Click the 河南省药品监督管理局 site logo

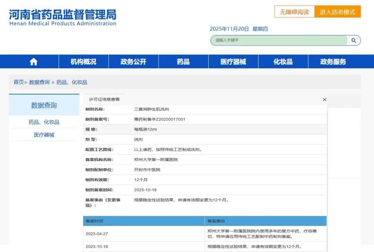[x=63, y=18]
